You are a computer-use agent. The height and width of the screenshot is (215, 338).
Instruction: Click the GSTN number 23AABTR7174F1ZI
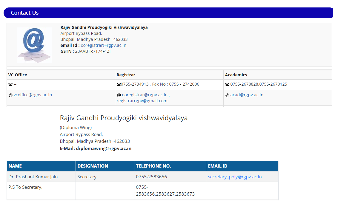(x=93, y=51)
